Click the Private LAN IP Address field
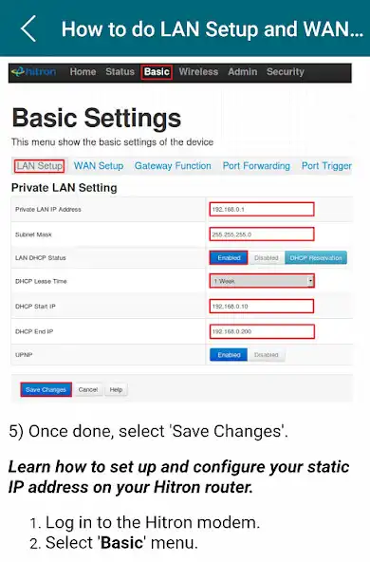Image resolution: width=370 pixels, height=562 pixels. (x=262, y=209)
